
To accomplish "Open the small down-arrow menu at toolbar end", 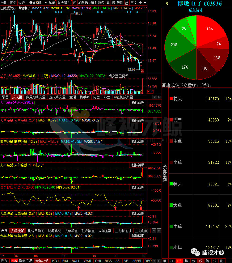I will [x=145, y=3].
